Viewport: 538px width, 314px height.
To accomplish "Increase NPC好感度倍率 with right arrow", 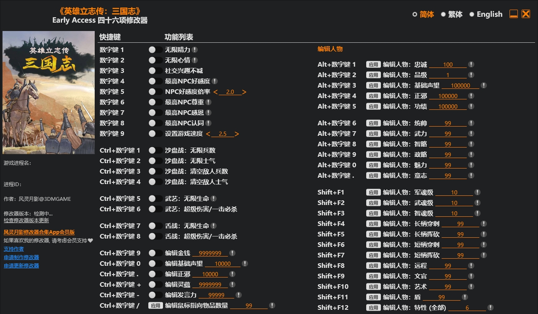I will pyautogui.click(x=244, y=92).
